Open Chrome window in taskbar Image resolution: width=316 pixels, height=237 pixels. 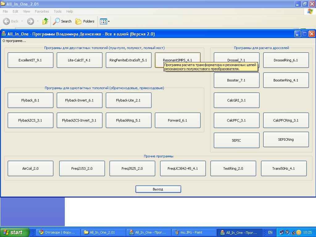[57, 232]
